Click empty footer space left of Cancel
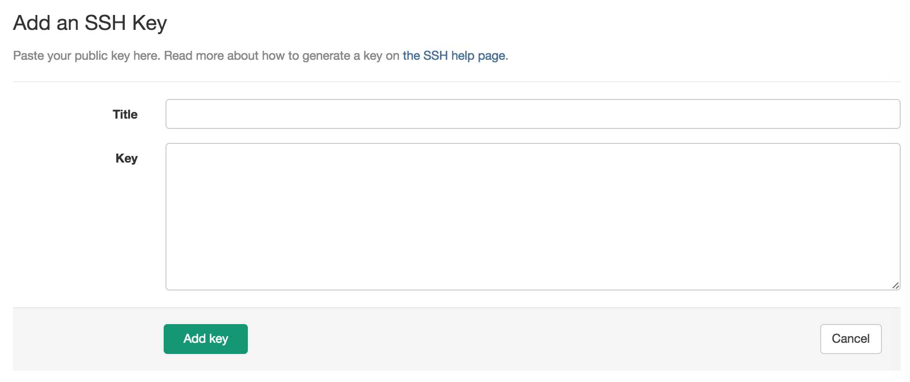The height and width of the screenshot is (382, 910). [x=533, y=339]
